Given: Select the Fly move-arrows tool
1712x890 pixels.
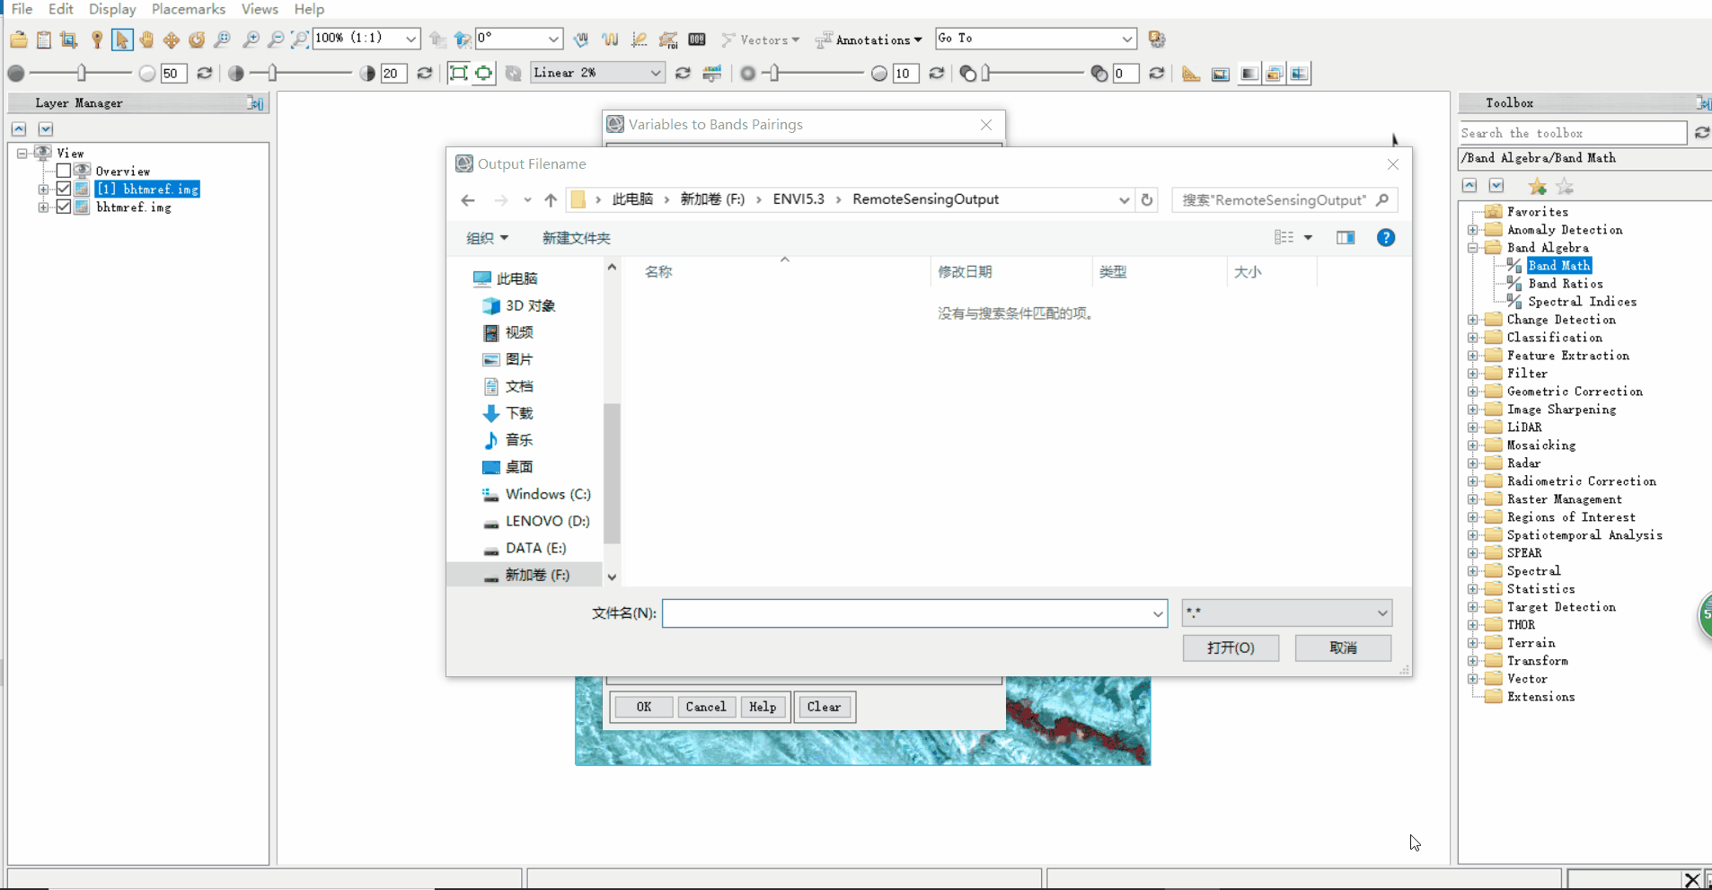Looking at the screenshot, I should pyautogui.click(x=171, y=40).
